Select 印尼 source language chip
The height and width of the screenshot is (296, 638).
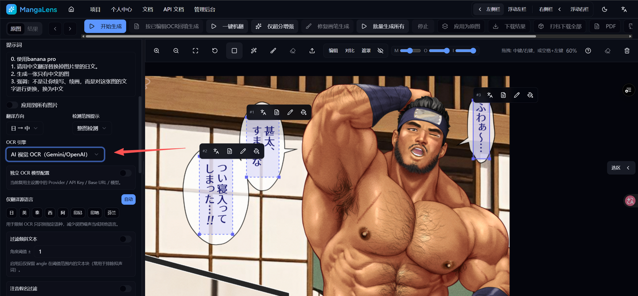tap(77, 212)
